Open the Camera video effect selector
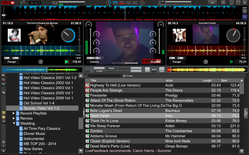This screenshot has height=155, width=249. [x=95, y=62]
